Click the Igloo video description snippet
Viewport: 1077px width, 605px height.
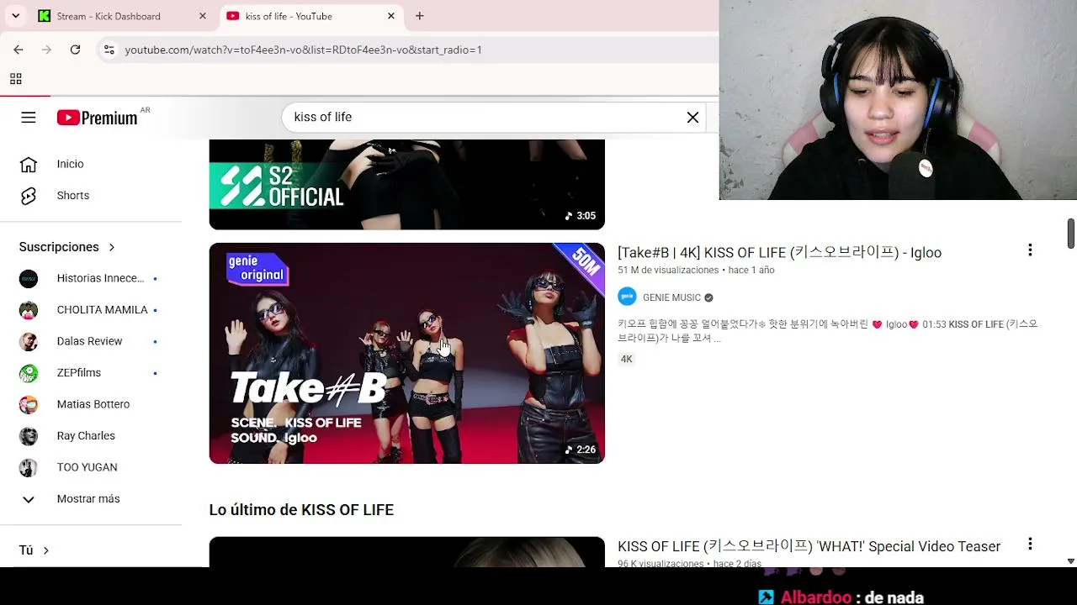click(827, 331)
